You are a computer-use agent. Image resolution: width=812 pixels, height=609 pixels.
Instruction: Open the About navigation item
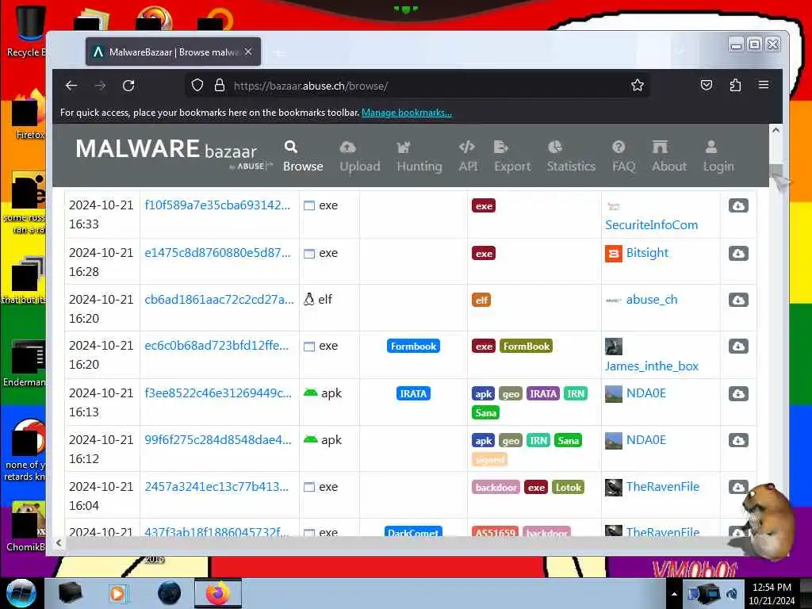tap(669, 156)
